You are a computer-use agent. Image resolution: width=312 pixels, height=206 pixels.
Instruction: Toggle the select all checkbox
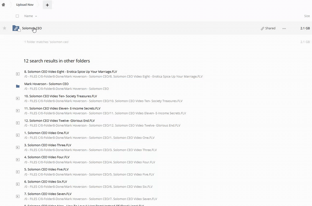tap(17, 16)
